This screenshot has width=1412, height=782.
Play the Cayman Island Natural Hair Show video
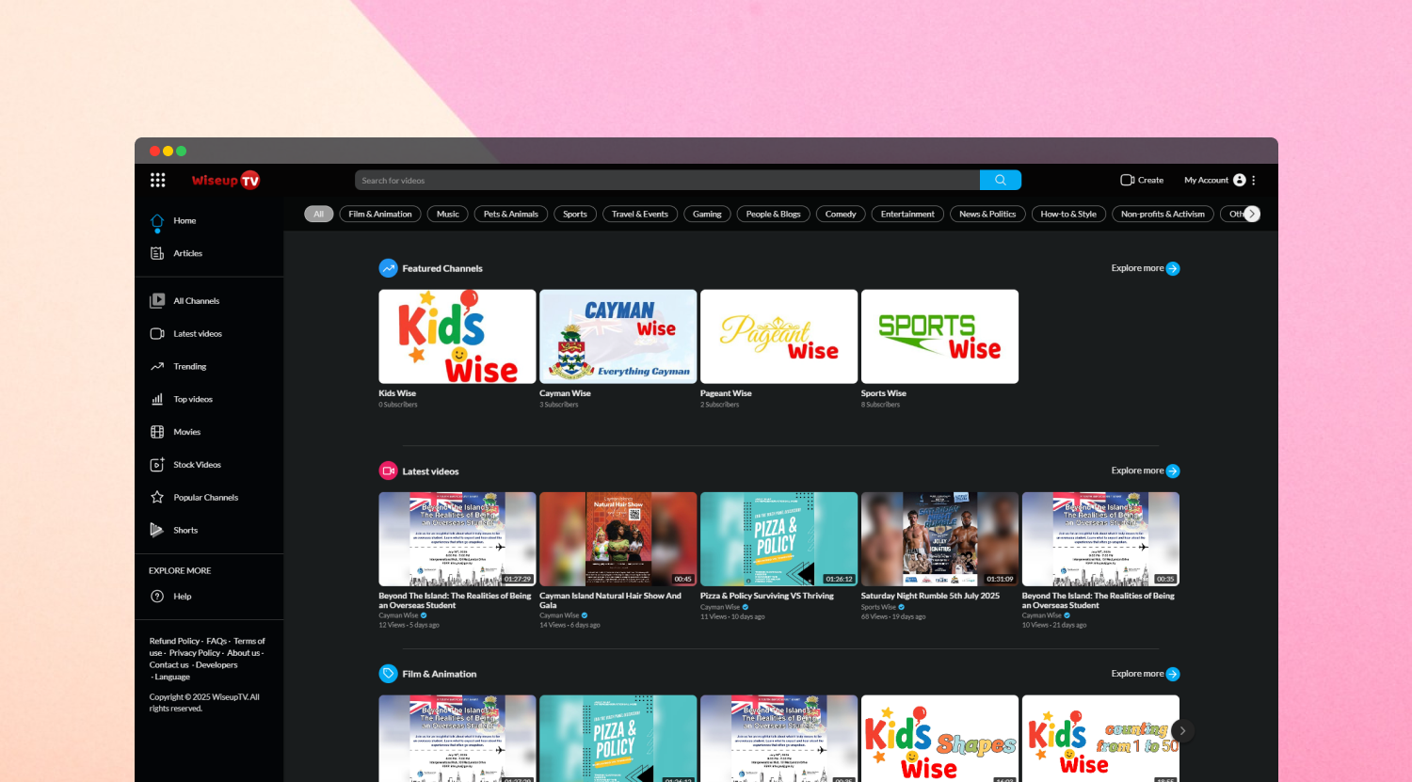[618, 539]
